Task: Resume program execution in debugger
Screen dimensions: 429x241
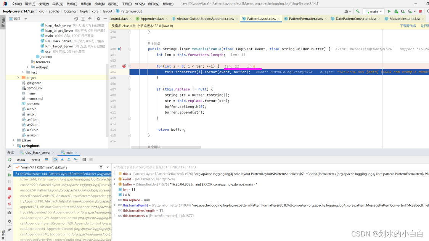Action: pos(10,175)
